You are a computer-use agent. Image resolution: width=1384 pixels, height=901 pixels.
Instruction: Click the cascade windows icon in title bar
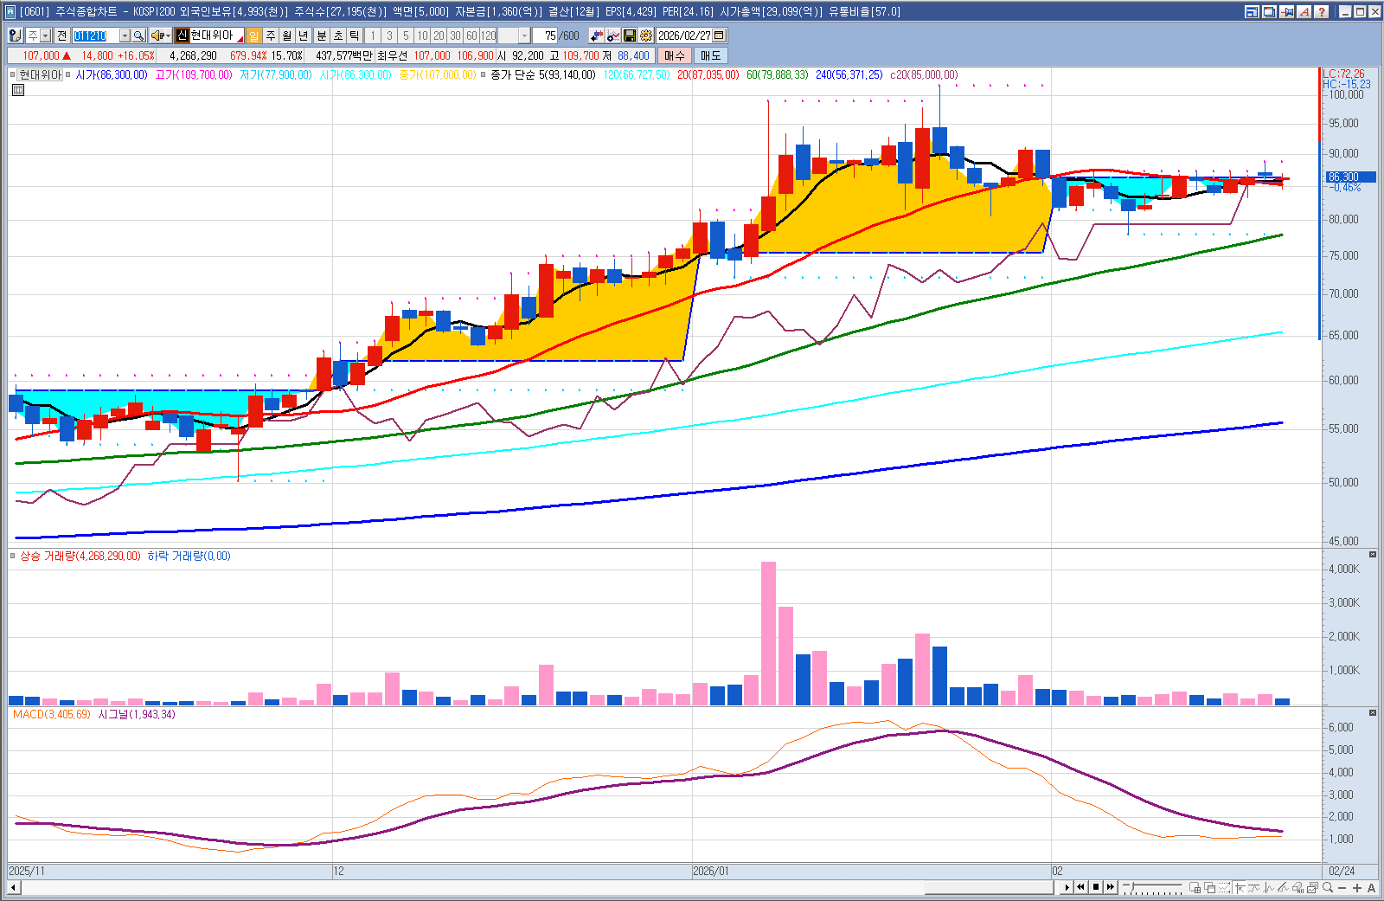(x=1269, y=11)
